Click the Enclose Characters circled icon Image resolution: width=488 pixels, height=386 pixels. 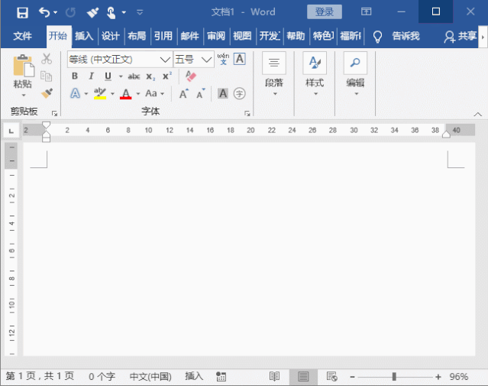pyautogui.click(x=239, y=93)
